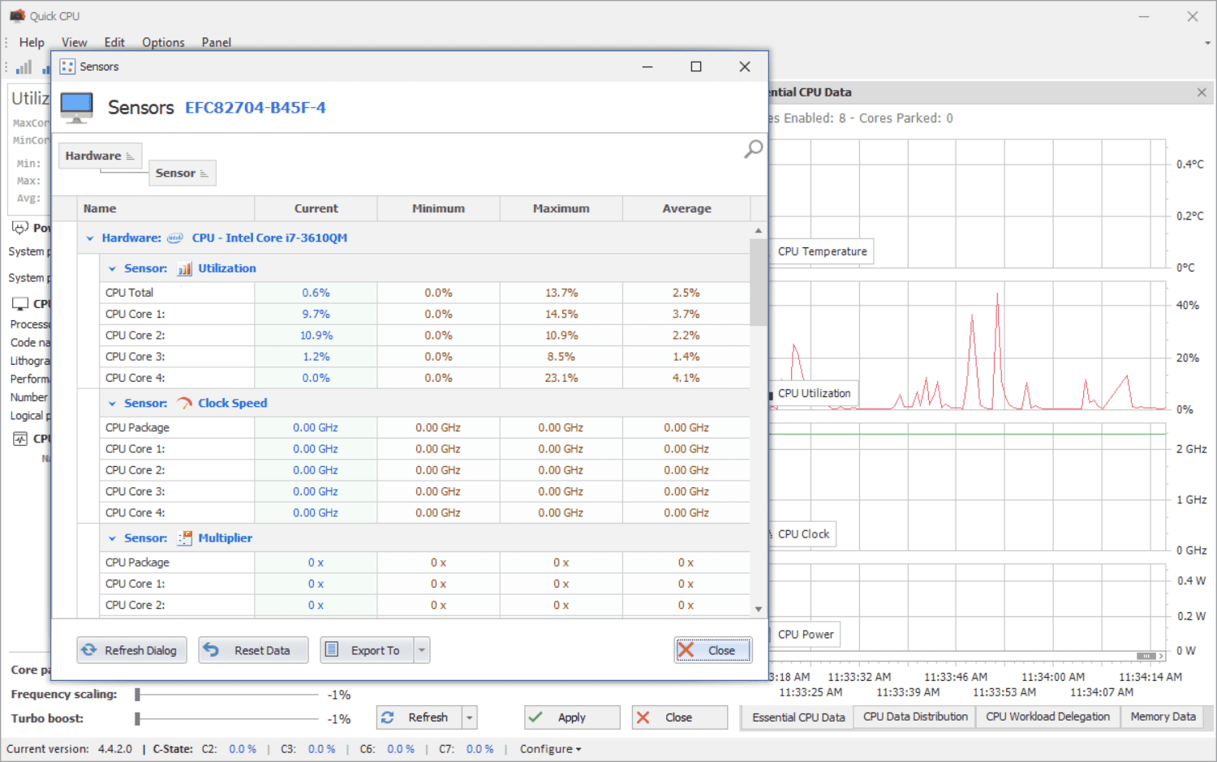1217x762 pixels.
Task: Select the CPU Core 4 utilization current value 0.0%
Action: pos(316,378)
